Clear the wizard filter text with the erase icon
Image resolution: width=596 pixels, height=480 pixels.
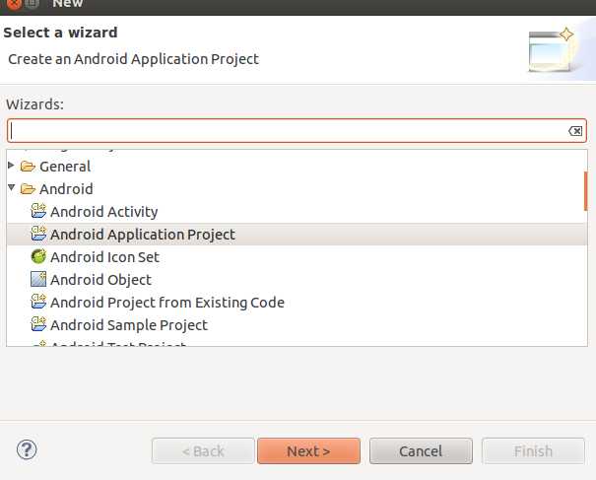pyautogui.click(x=575, y=131)
